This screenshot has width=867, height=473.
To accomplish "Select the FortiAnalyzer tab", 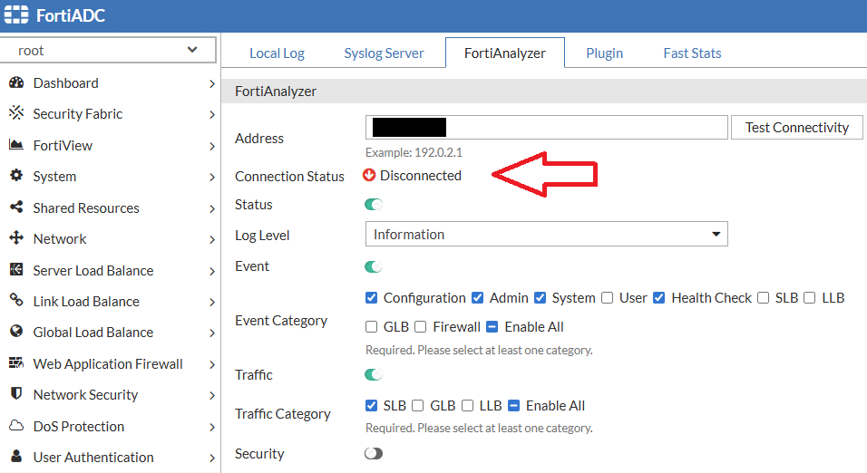I will click(x=505, y=53).
